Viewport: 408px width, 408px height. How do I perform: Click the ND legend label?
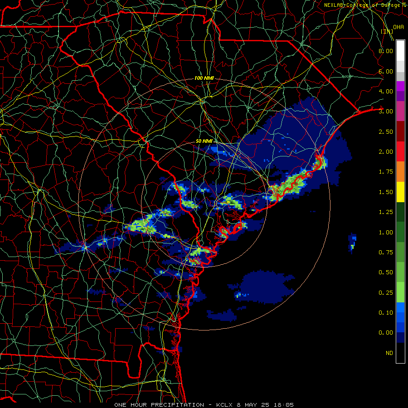coord(389,353)
